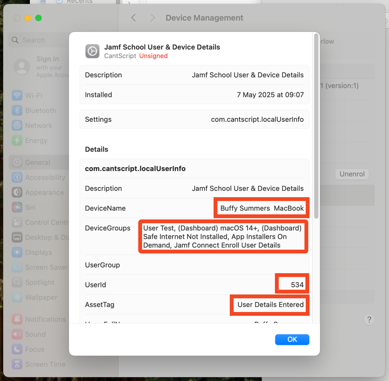Click the UserGroup row label
Image resolution: width=389 pixels, height=381 pixels.
102,265
